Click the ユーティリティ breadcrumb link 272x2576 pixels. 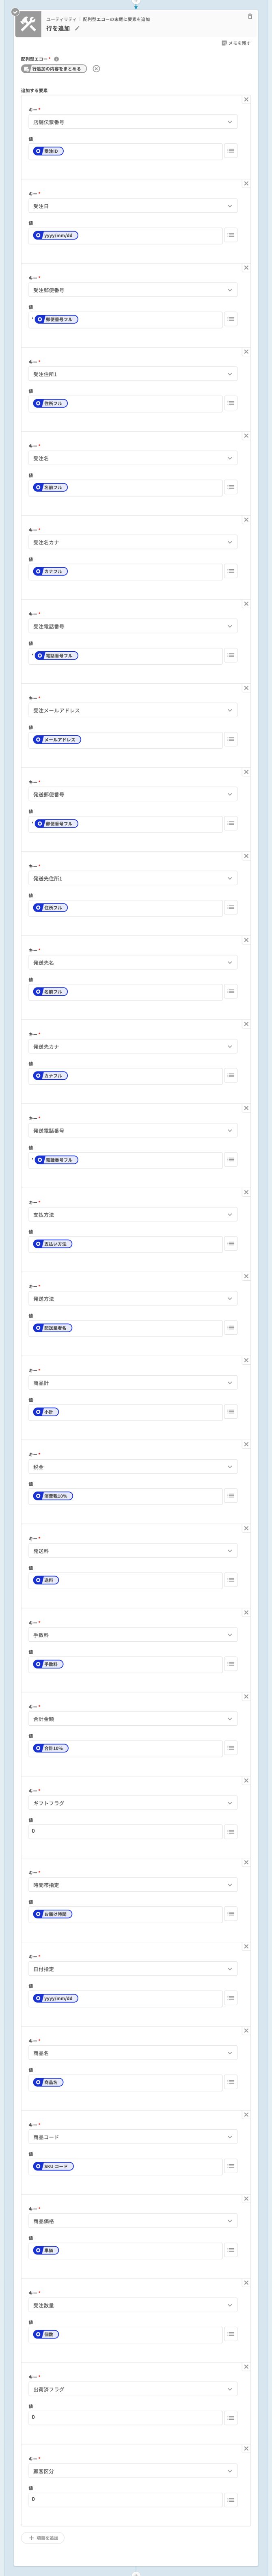(x=61, y=19)
